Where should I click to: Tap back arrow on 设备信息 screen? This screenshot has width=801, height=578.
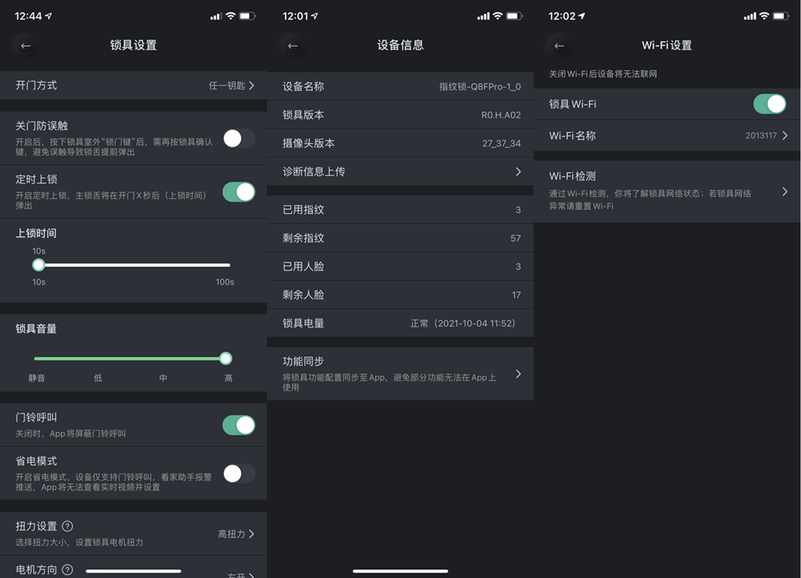[x=292, y=45]
